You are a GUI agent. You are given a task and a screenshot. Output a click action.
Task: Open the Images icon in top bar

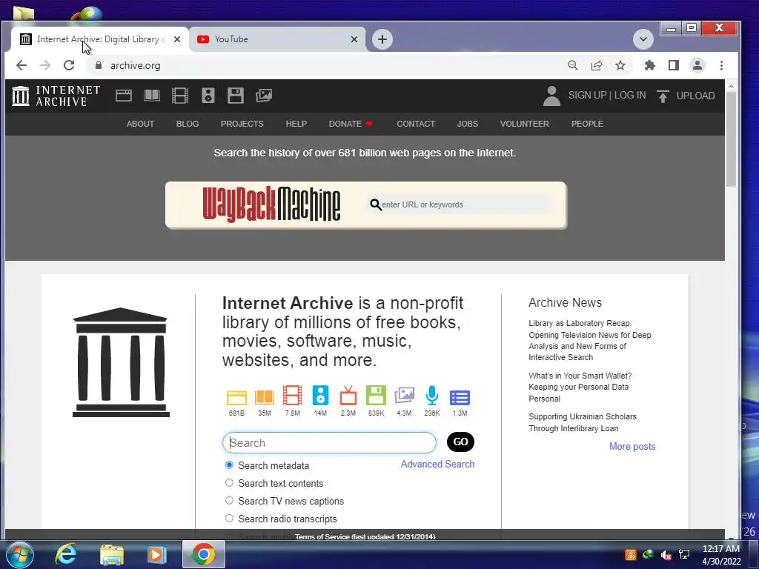(x=264, y=96)
